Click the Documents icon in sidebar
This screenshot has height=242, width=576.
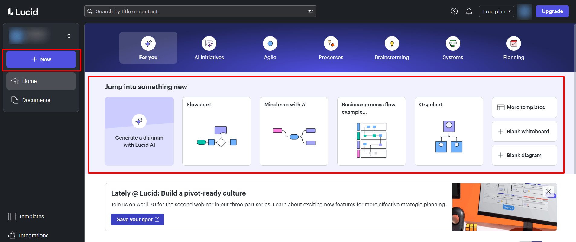point(15,100)
